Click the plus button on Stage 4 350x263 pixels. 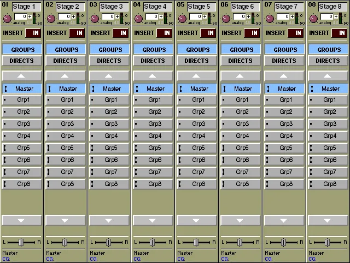(x=161, y=16)
